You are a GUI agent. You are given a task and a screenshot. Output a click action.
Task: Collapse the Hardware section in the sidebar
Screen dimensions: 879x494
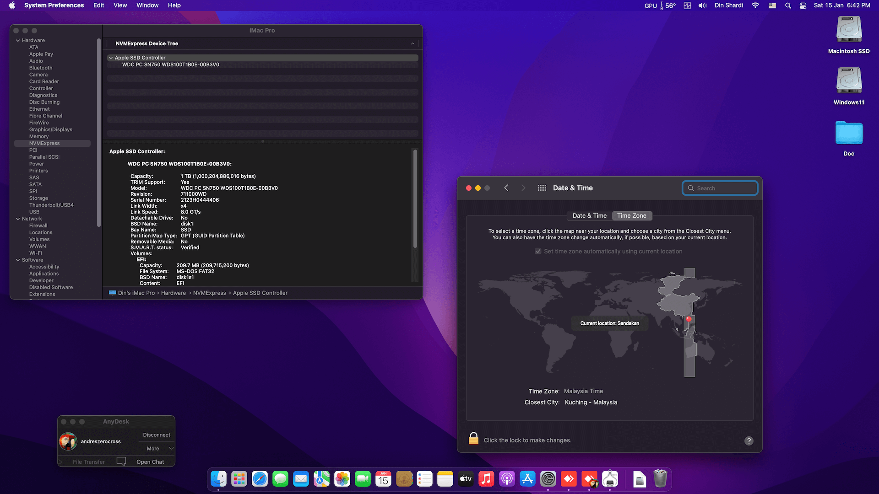(18, 40)
